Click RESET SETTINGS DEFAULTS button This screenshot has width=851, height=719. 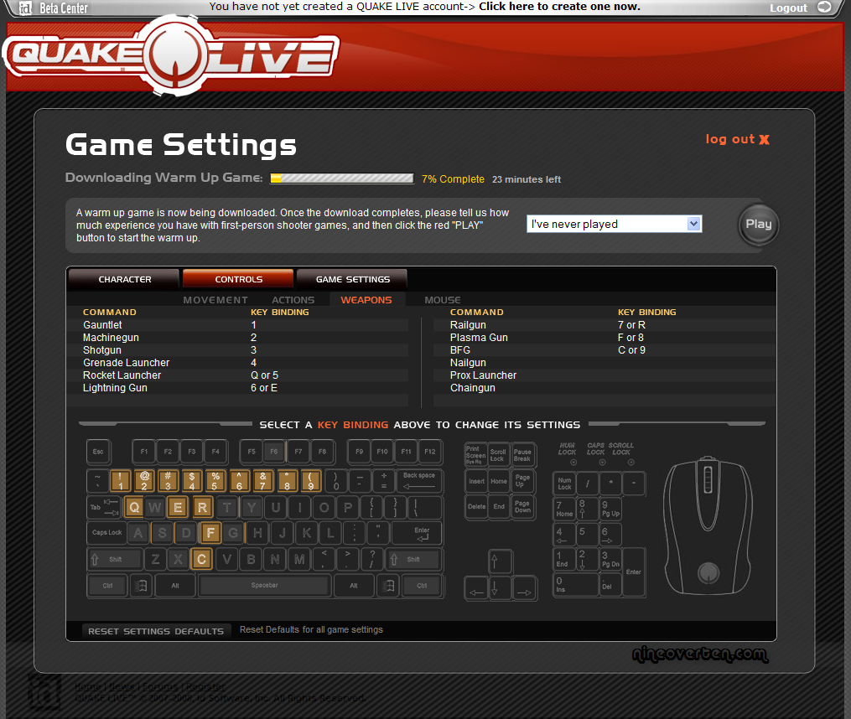click(x=156, y=631)
